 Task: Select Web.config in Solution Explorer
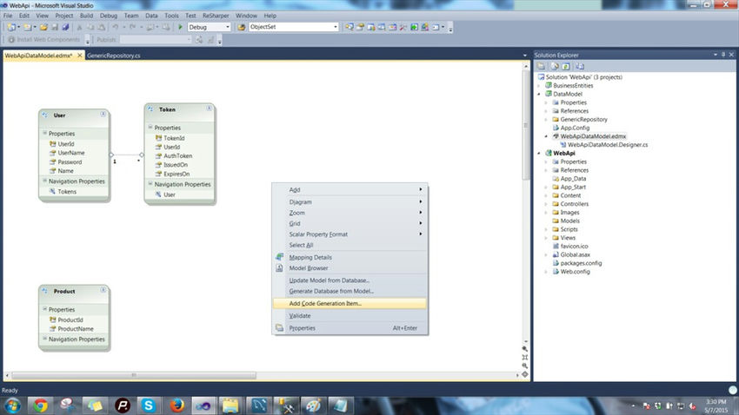(x=575, y=272)
